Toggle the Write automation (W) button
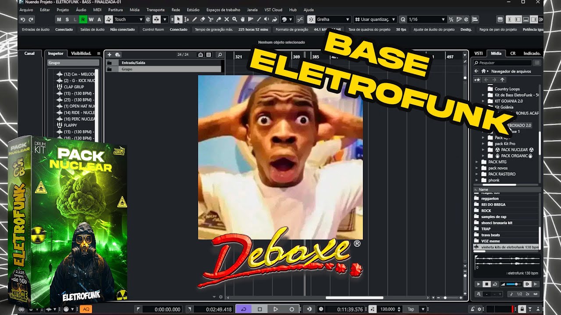The height and width of the screenshot is (315, 561). (91, 19)
